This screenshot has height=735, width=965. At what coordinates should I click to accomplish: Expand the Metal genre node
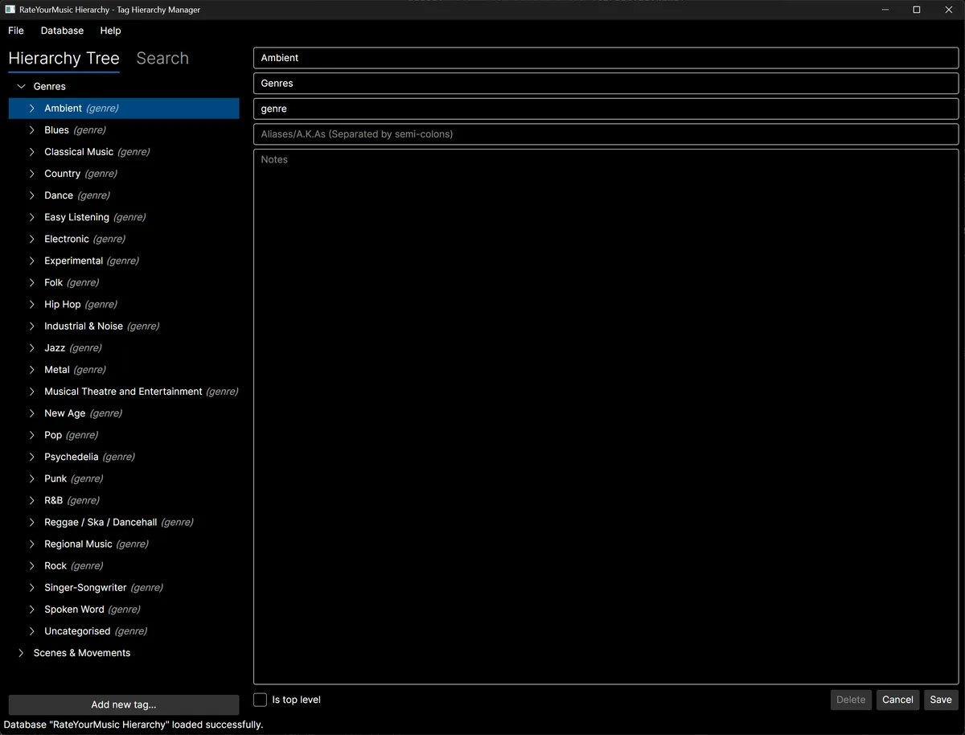tap(31, 369)
